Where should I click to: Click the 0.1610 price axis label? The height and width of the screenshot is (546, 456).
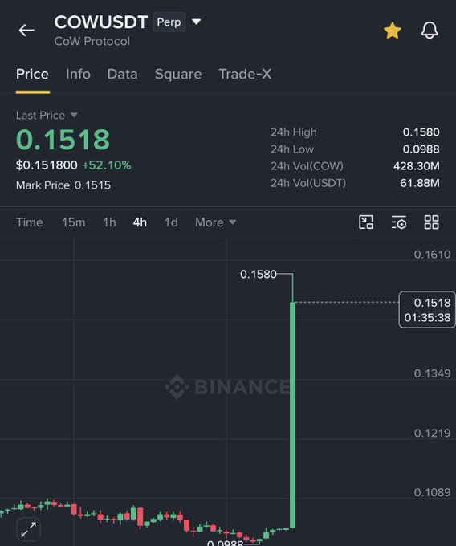click(x=432, y=255)
